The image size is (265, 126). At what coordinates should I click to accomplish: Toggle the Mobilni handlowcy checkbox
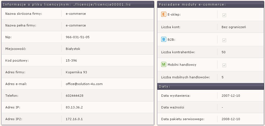tap(224, 65)
